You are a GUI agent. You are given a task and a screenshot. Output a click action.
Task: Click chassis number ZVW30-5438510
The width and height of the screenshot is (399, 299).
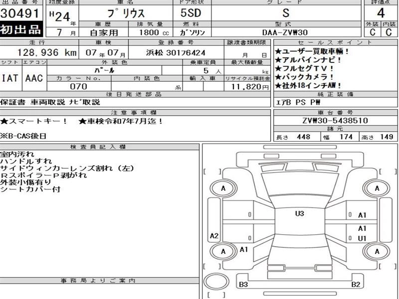point(335,121)
